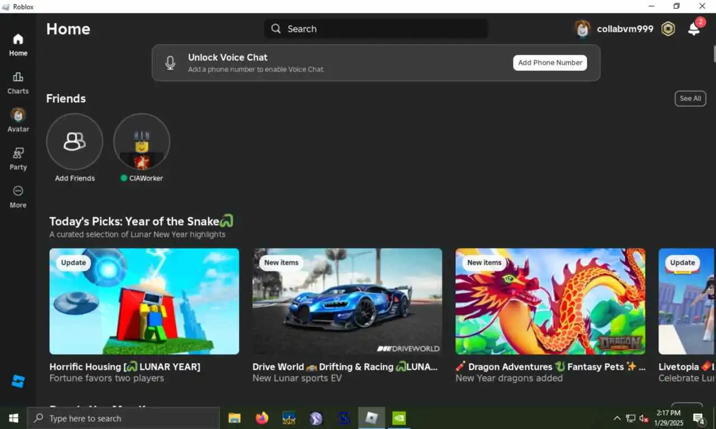This screenshot has width=716, height=429.
Task: Open the notifications bell
Action: pyautogui.click(x=694, y=29)
